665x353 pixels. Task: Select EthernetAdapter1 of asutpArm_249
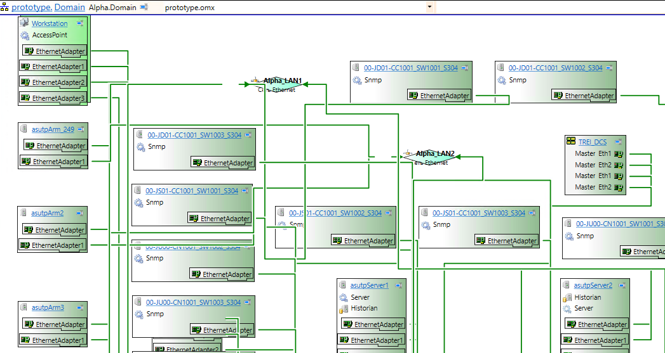pos(54,161)
